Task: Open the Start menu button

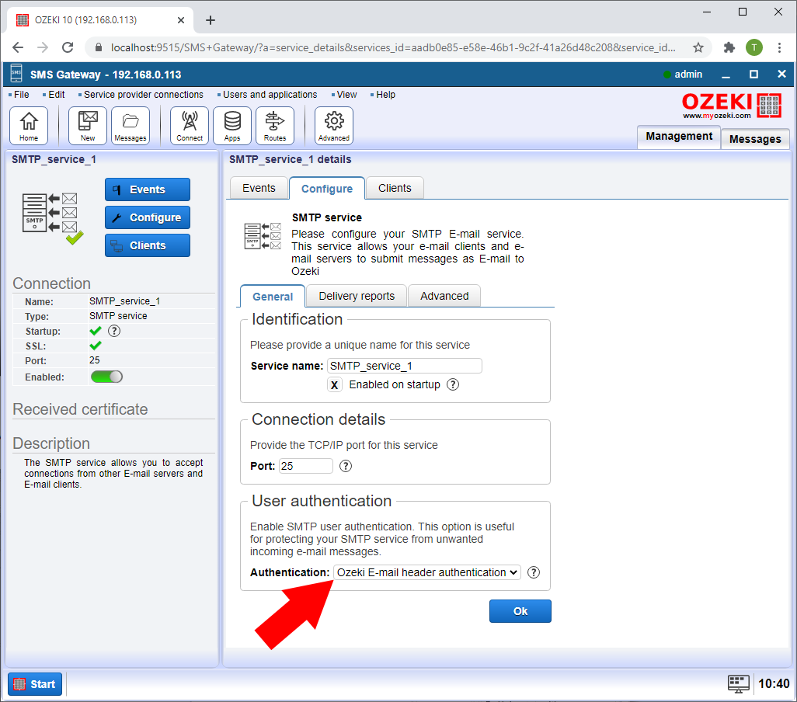Action: tap(34, 684)
